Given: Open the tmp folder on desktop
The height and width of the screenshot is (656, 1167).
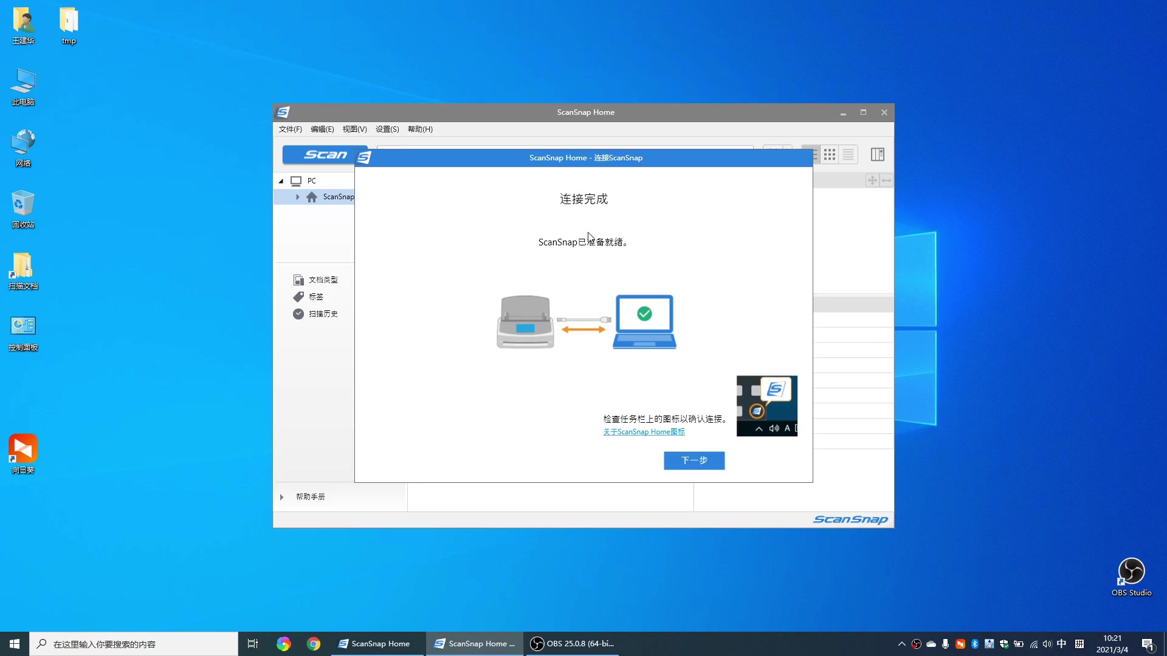Looking at the screenshot, I should [69, 26].
